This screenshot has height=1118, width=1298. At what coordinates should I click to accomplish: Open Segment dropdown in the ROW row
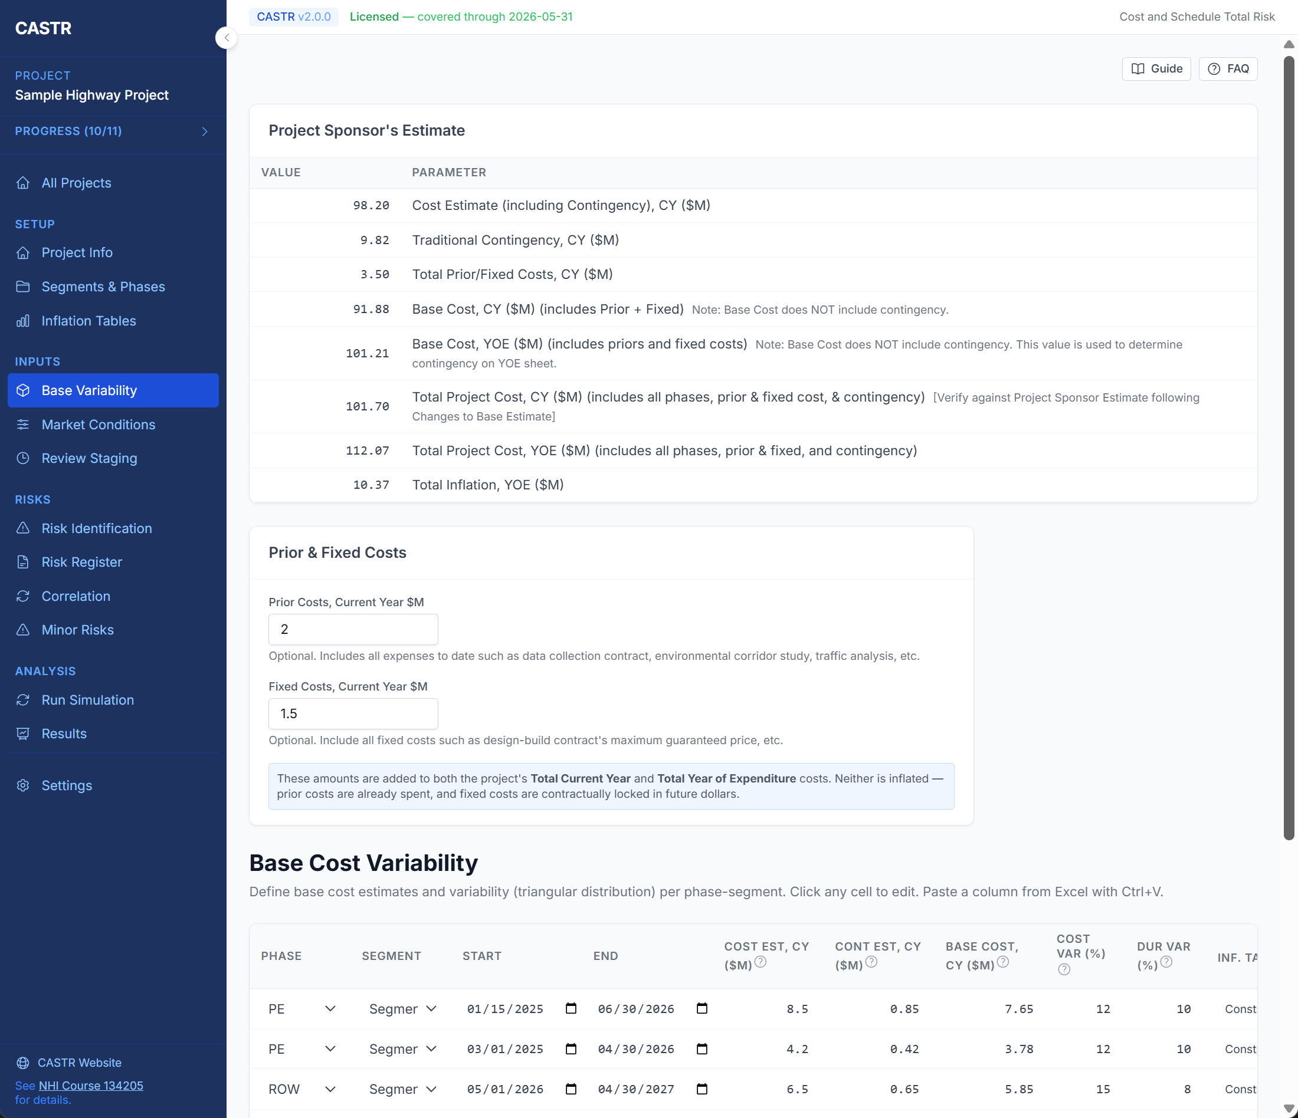coord(402,1089)
